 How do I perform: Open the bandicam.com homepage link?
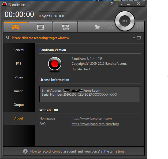click(92, 118)
